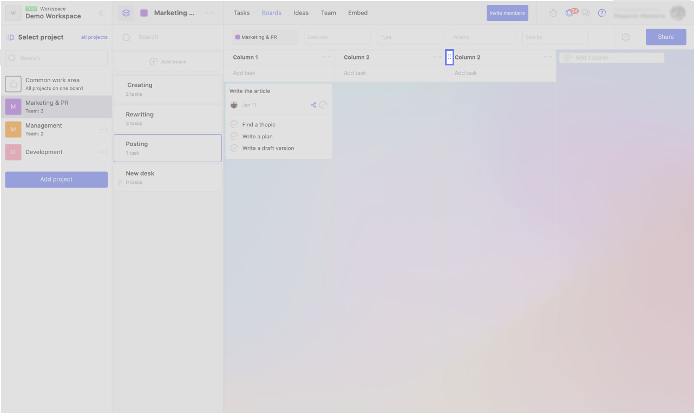Click the notifications bell icon
This screenshot has height=413, width=694.
coord(569,13)
